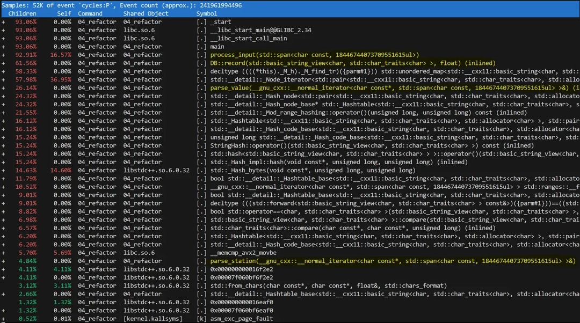This screenshot has height=323, width=580.
Task: Click the 10.52% Children value
Action: point(26,187)
